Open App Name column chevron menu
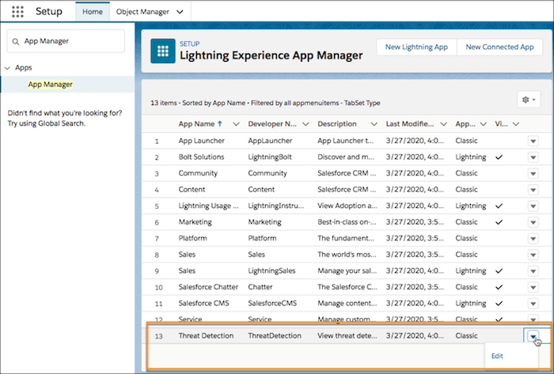The width and height of the screenshot is (554, 374). tap(236, 124)
